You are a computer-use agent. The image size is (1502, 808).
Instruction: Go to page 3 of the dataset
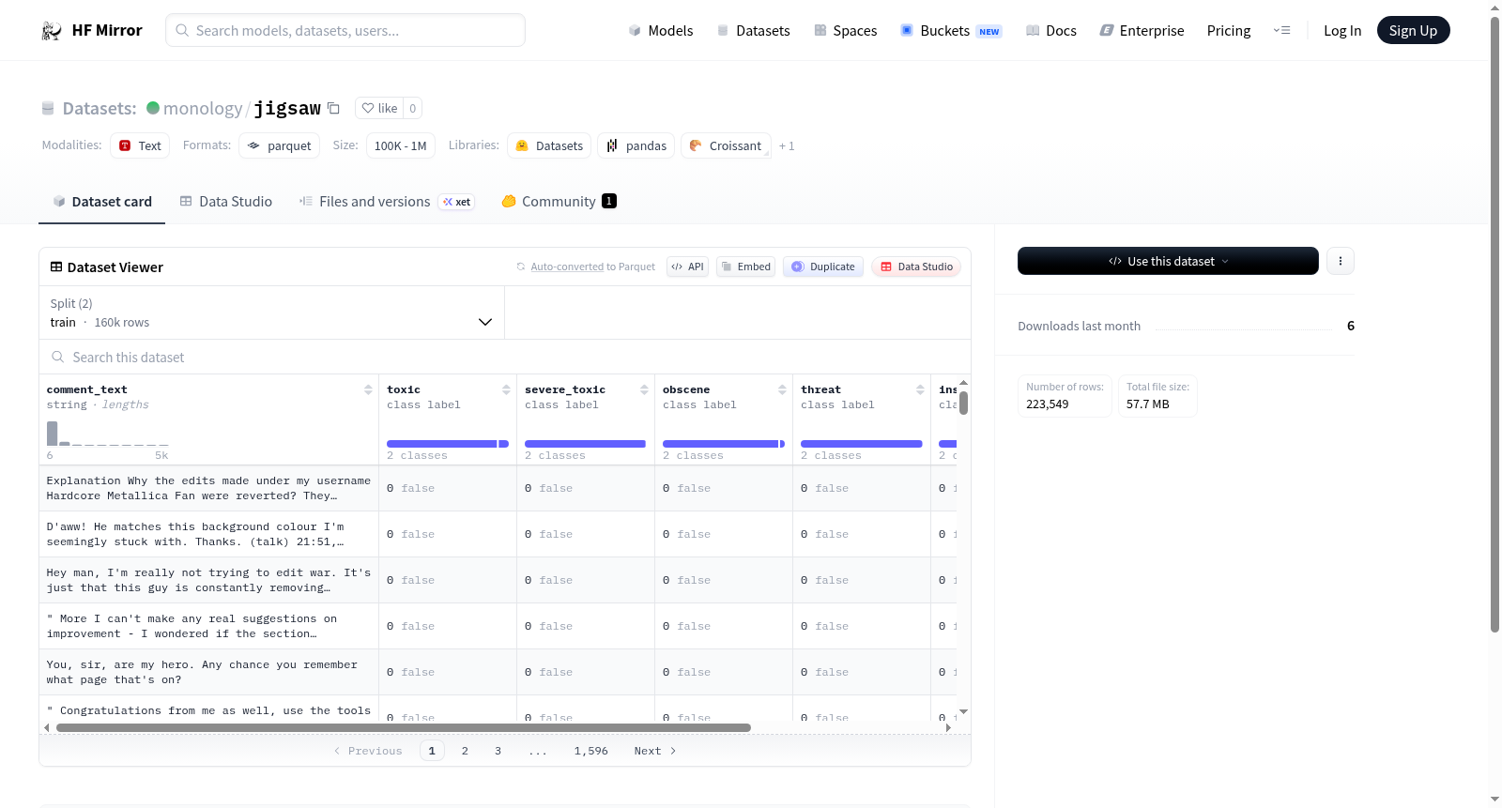click(498, 751)
